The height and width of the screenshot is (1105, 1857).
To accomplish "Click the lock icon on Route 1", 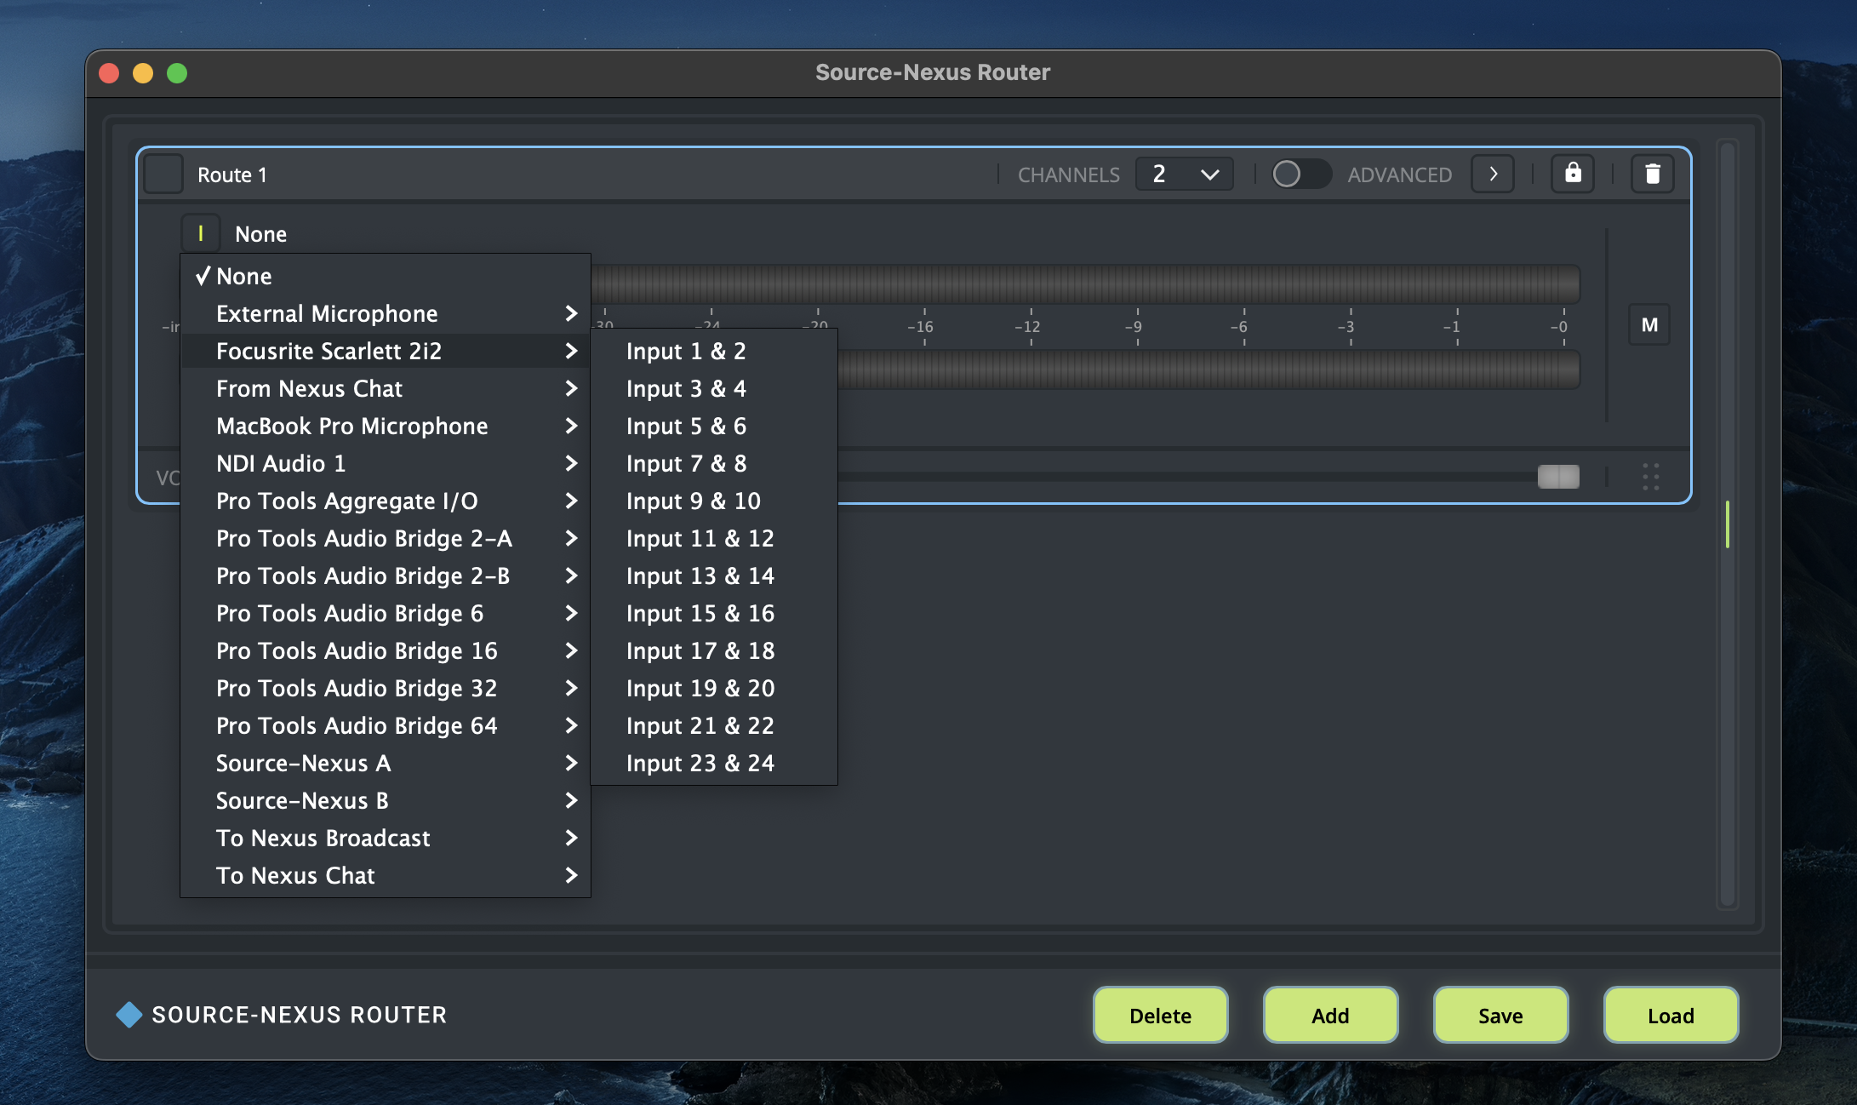I will (x=1572, y=174).
